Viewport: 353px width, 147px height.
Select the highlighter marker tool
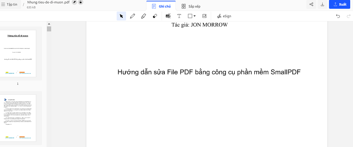(144, 16)
